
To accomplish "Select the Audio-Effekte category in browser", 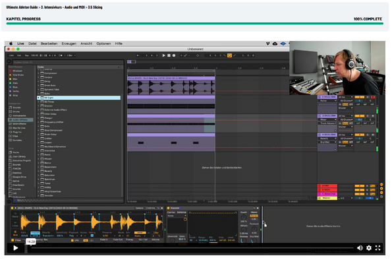I will 20,119.
